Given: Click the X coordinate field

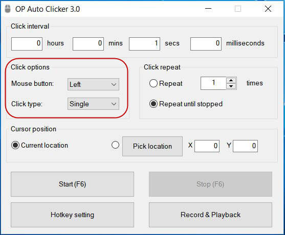Looking at the screenshot, I should (207, 146).
